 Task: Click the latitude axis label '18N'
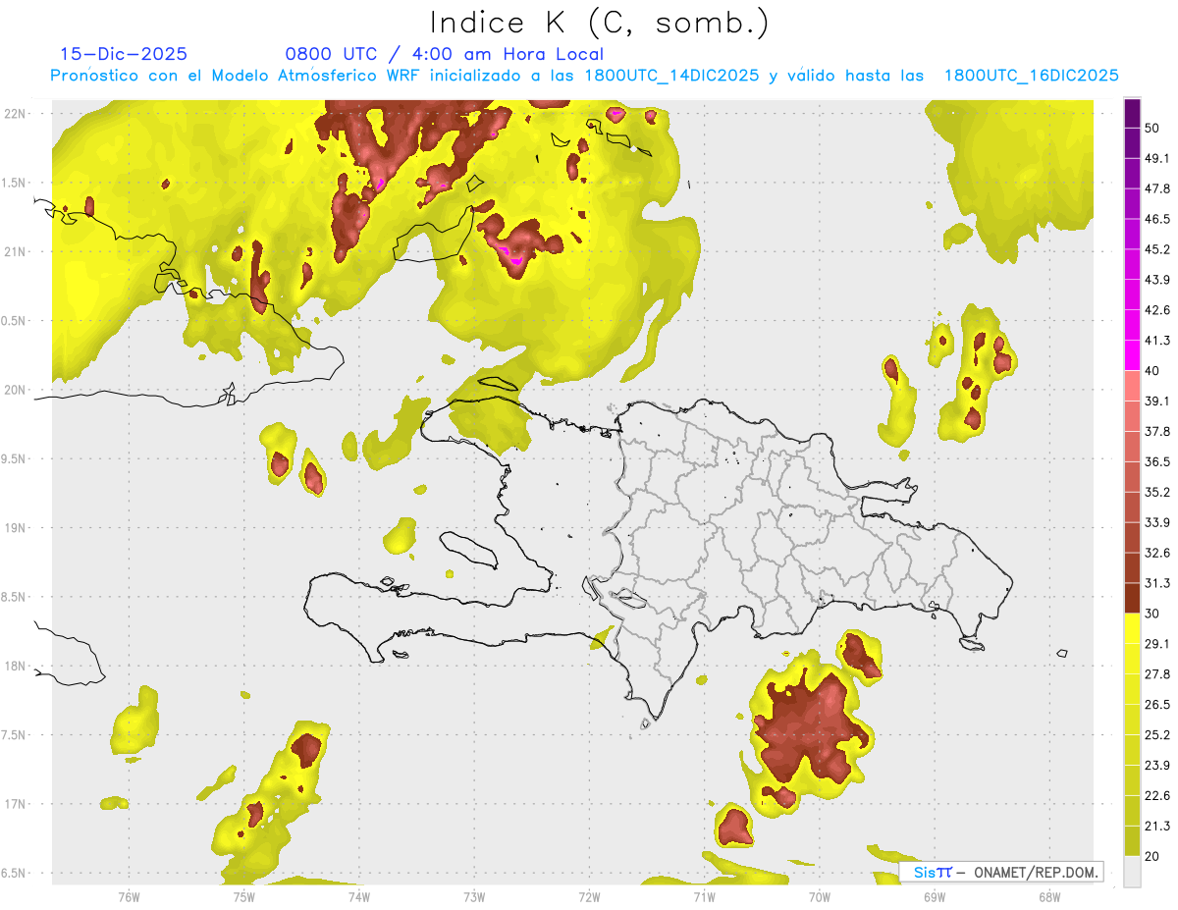[x=16, y=667]
